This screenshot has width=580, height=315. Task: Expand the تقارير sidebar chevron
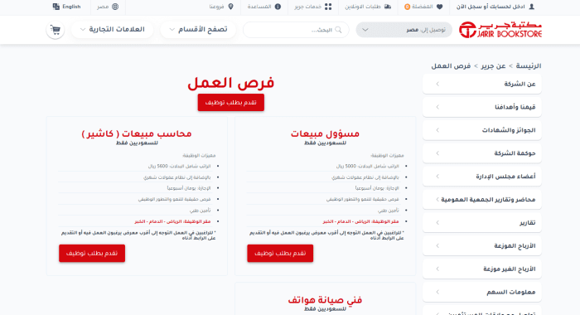(437, 223)
